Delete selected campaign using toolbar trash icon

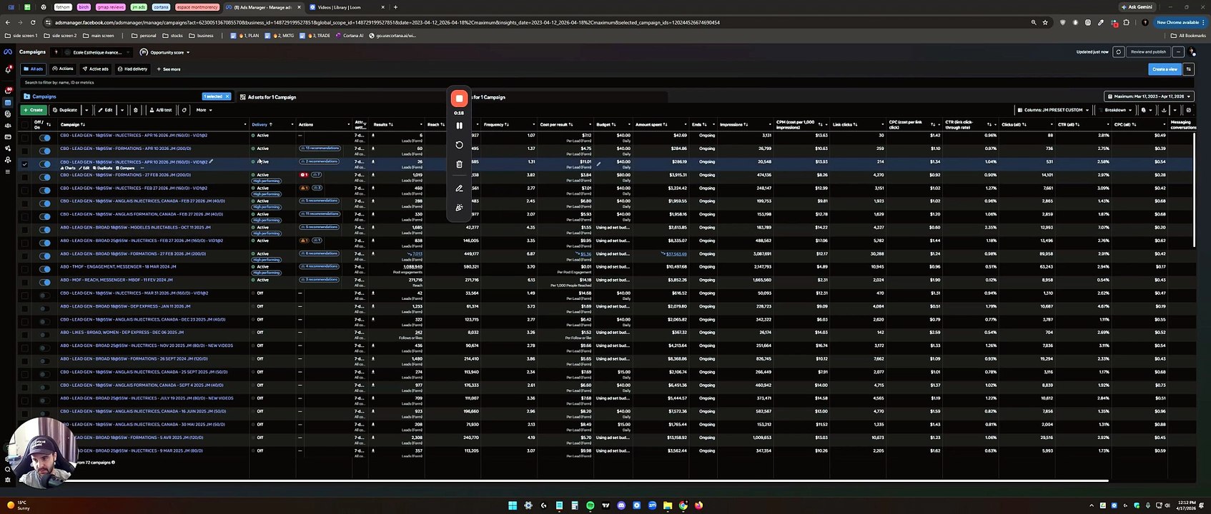[x=136, y=110]
